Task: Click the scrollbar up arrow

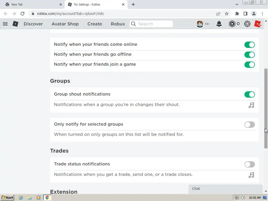Action: [x=266, y=21]
